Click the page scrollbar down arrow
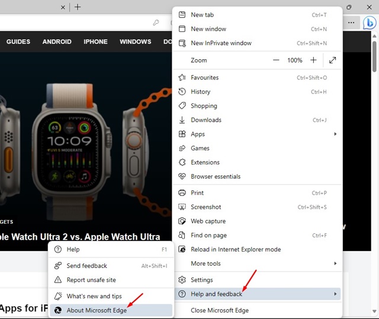Image resolution: width=379 pixels, height=319 pixels. [374, 311]
